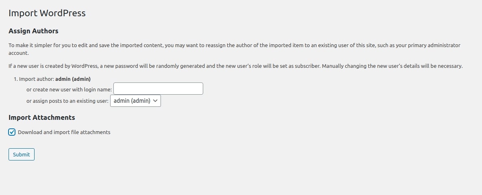Untick the Download and import attachments checkbox
Viewport: 482px width, 195px height.
click(x=12, y=132)
